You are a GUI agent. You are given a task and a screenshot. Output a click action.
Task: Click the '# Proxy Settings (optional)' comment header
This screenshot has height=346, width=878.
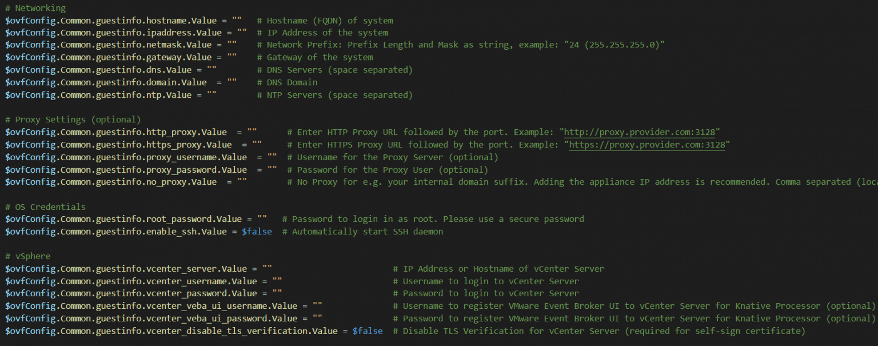coord(73,120)
